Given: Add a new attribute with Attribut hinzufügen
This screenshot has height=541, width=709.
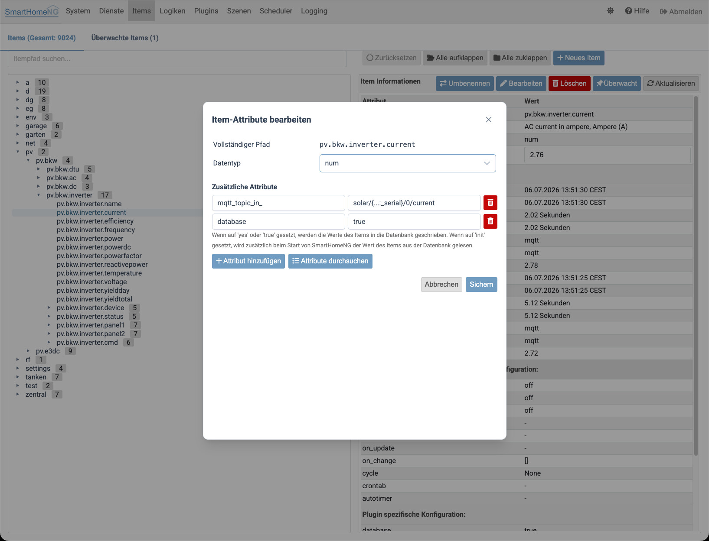Looking at the screenshot, I should [x=248, y=261].
